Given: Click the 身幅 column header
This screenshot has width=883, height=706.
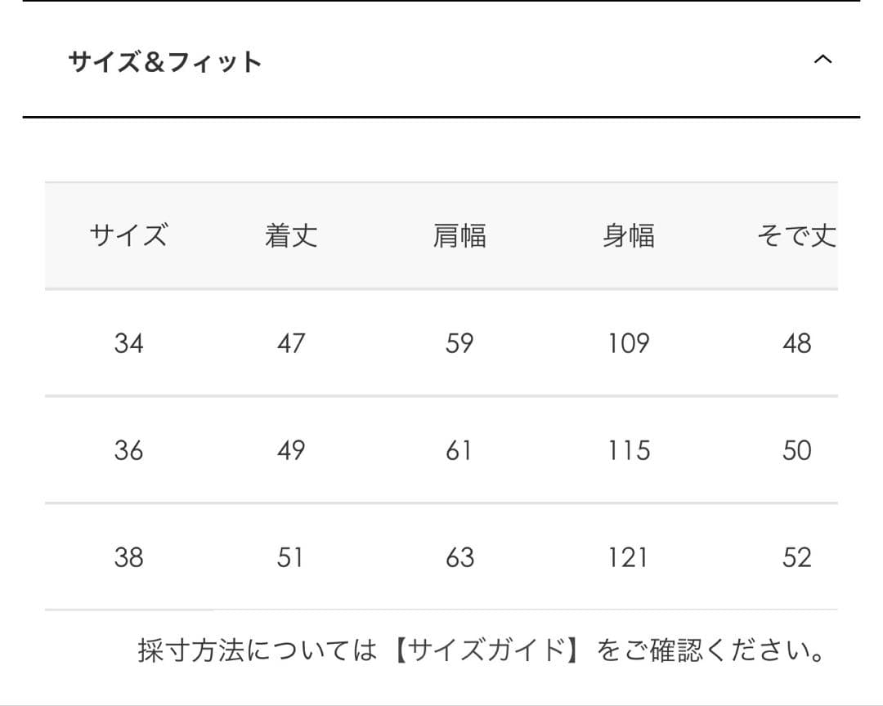Looking at the screenshot, I should (628, 236).
